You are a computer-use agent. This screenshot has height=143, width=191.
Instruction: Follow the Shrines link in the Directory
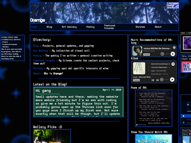38,68
